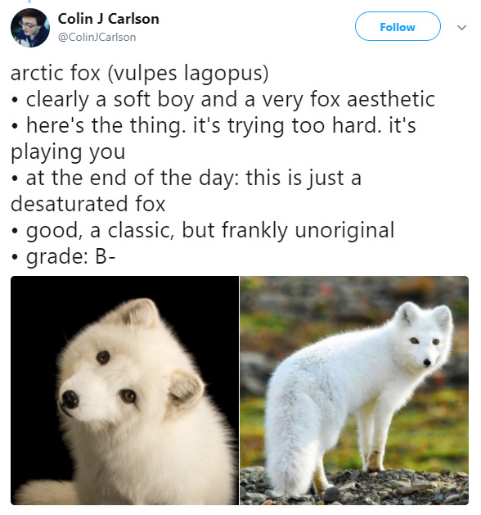The width and height of the screenshot is (481, 515).
Task: Select the 'clearly a soft boy' bullet line
Action: coord(223,99)
